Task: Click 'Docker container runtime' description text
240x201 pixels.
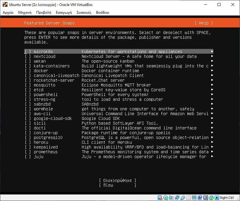Action: pos(110,71)
